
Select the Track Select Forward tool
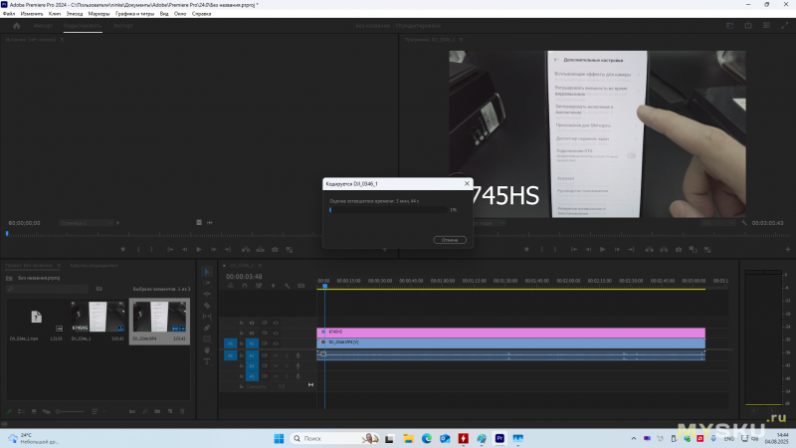(x=207, y=283)
